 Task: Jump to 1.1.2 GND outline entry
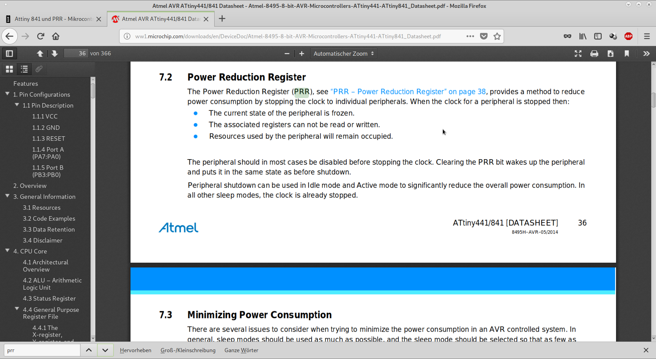[46, 128]
